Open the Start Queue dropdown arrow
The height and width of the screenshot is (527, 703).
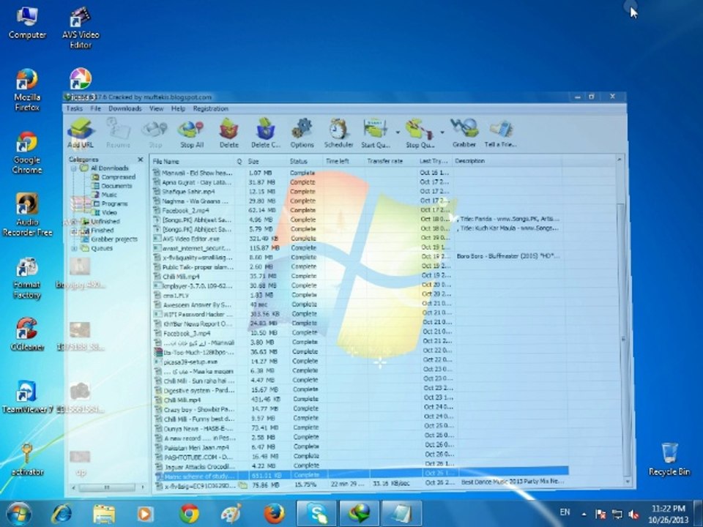[397, 132]
